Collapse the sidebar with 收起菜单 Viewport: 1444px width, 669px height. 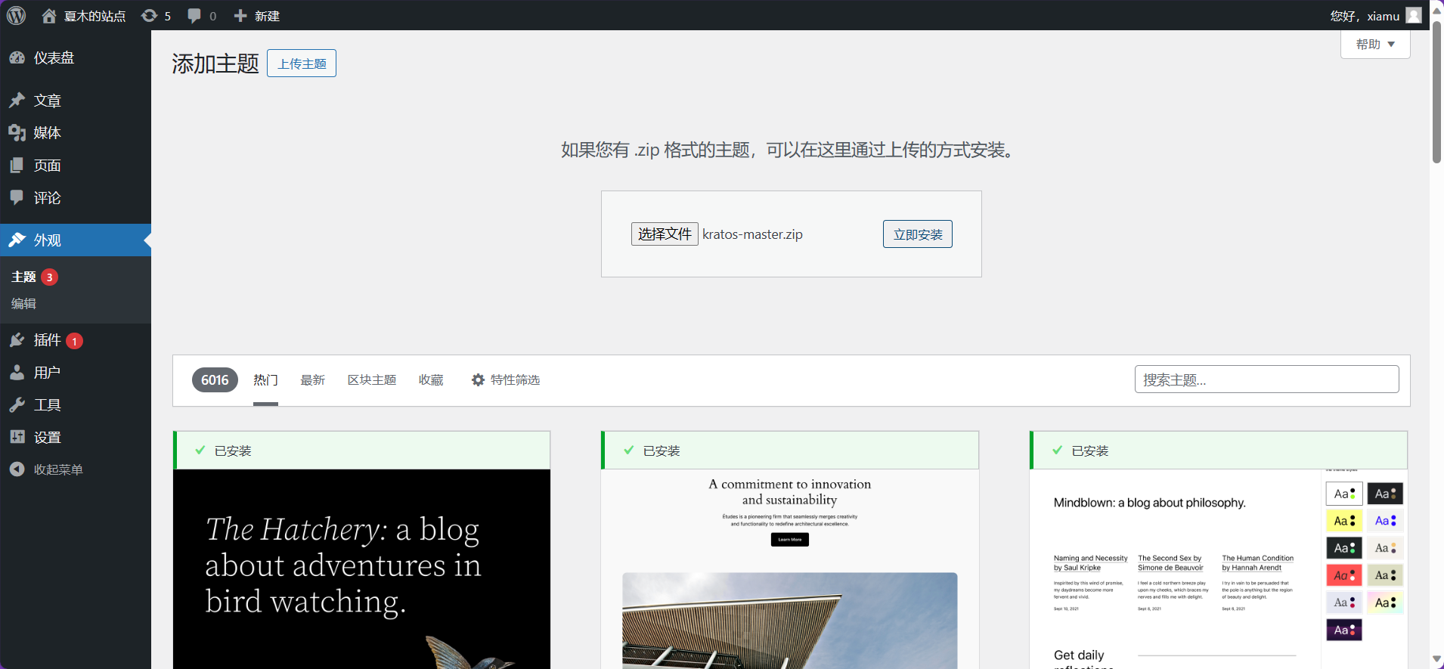tap(76, 469)
